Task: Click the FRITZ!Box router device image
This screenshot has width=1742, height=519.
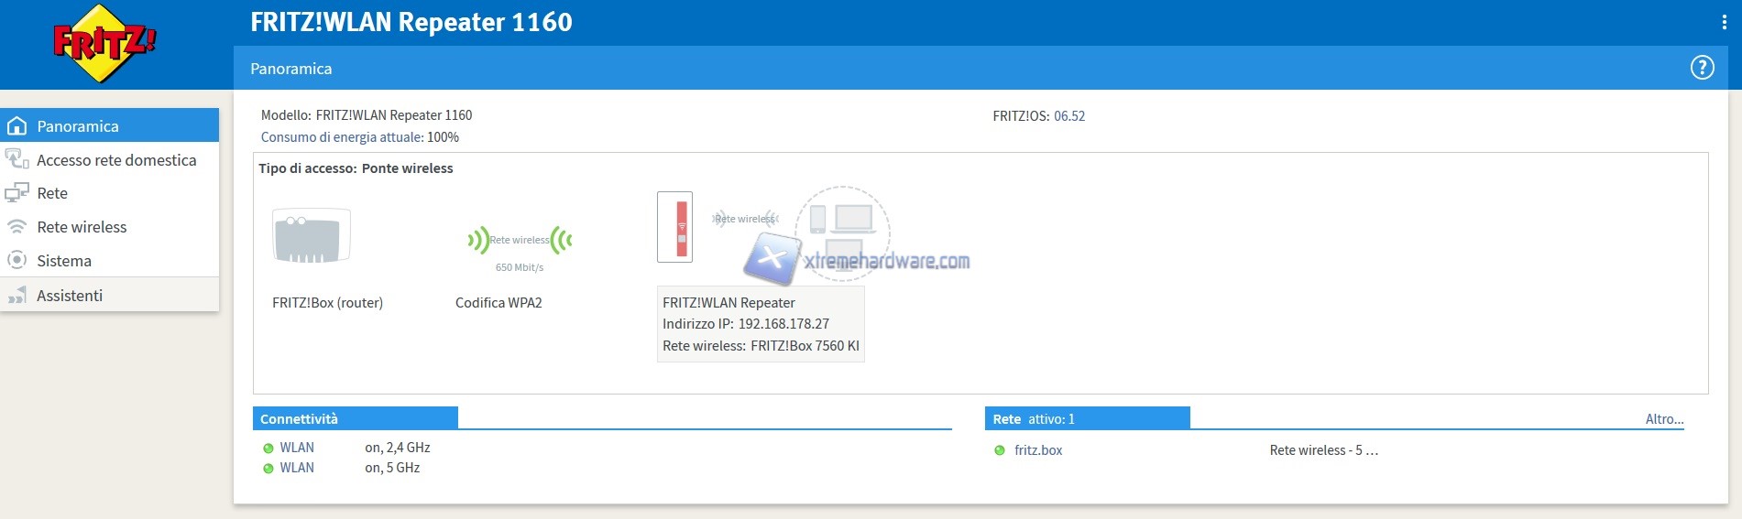Action: [311, 236]
